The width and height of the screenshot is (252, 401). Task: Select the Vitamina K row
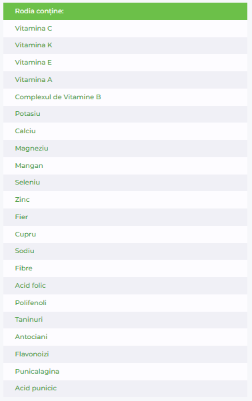click(x=125, y=45)
